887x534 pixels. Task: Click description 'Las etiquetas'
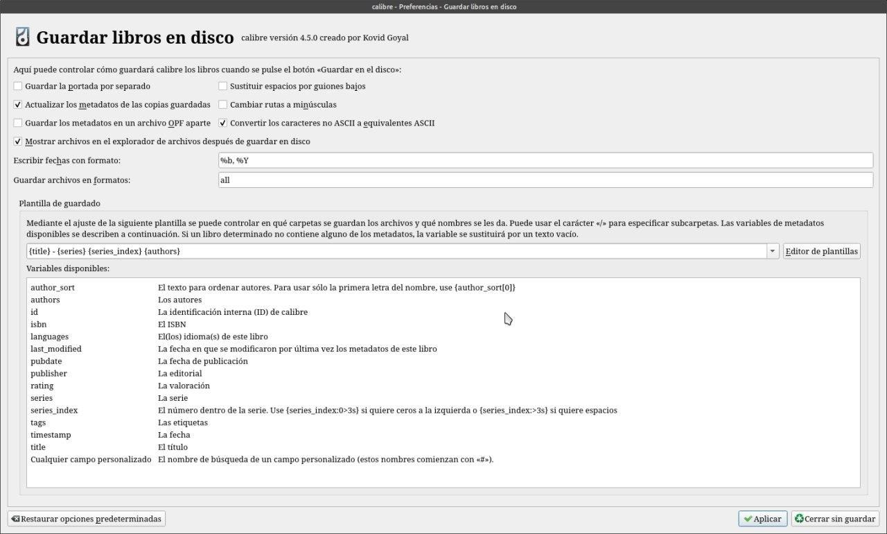tap(183, 422)
